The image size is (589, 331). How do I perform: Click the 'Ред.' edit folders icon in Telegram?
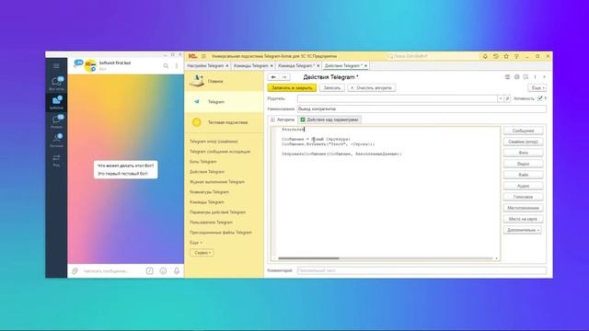tap(56, 160)
